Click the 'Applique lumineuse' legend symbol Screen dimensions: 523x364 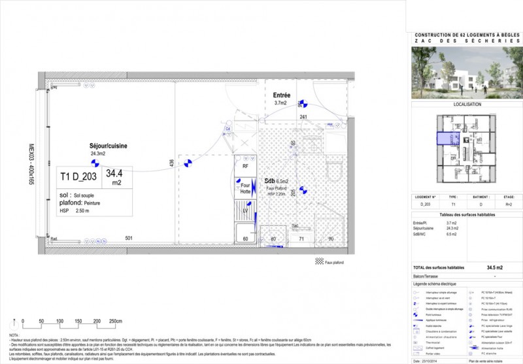click(x=418, y=320)
